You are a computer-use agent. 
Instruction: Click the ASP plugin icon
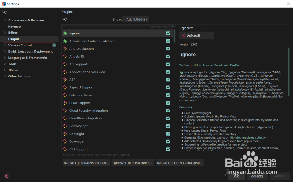[x=65, y=80]
